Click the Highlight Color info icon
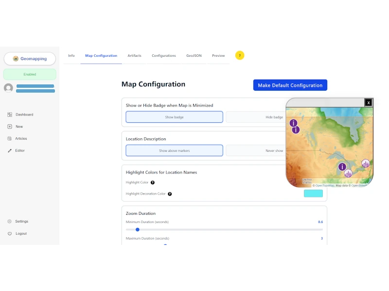The width and height of the screenshot is (389, 291). (x=152, y=182)
